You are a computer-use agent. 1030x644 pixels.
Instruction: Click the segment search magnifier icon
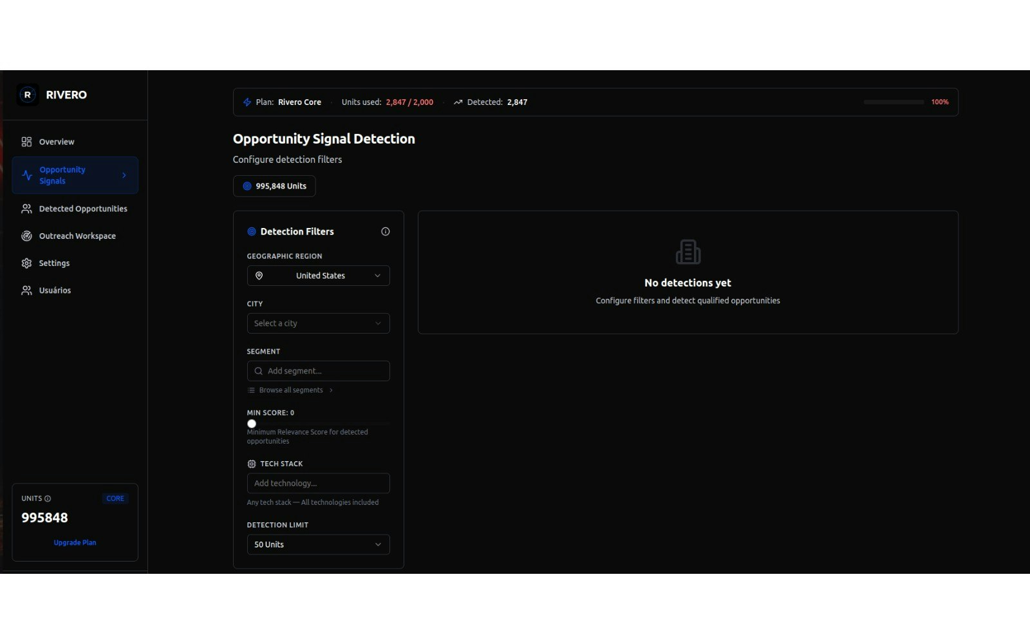coord(258,371)
